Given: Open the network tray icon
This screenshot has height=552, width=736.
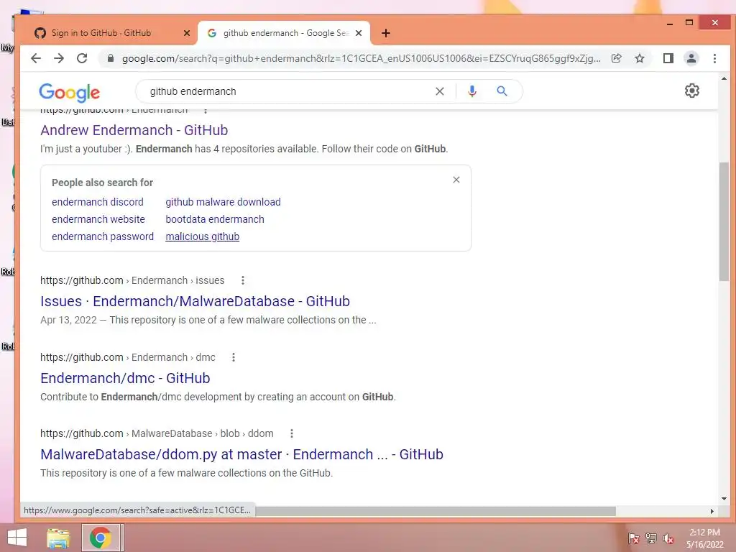Looking at the screenshot, I should [651, 538].
